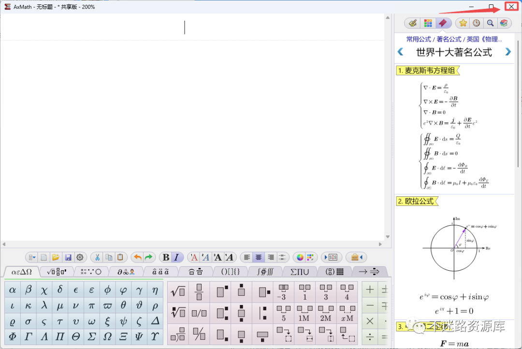Align formula left
Screen dimensions: 522x349
(x=246, y=257)
